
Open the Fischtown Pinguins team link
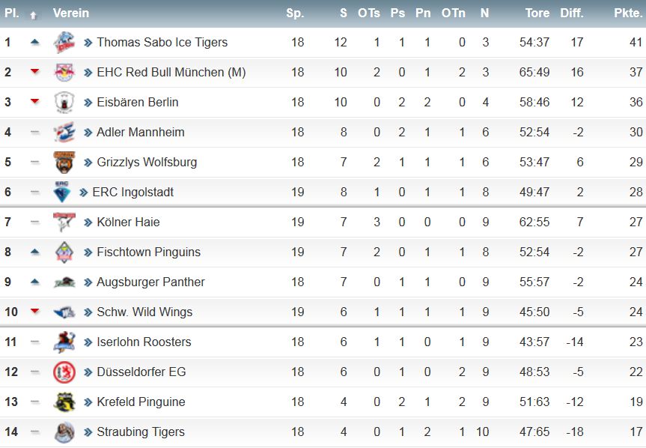point(148,252)
